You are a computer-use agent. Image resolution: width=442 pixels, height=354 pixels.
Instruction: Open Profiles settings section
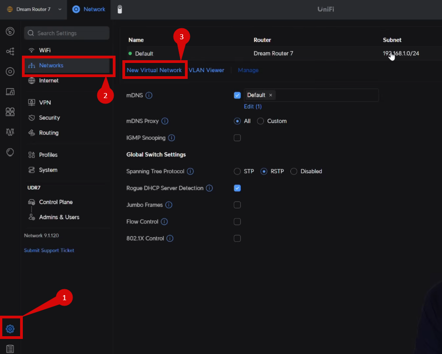tap(67, 155)
